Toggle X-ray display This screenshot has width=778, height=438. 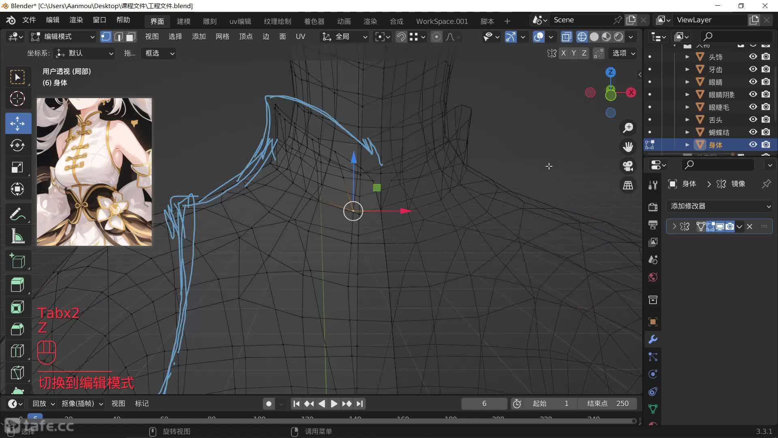coord(566,37)
